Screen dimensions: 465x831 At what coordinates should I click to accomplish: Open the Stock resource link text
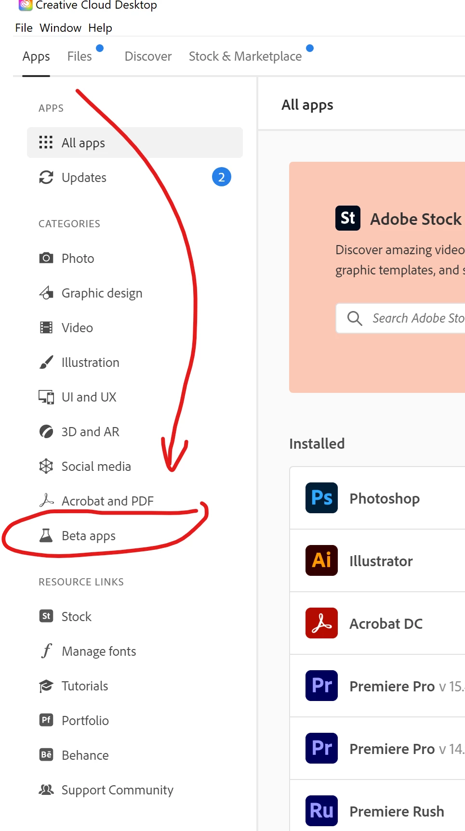point(77,617)
